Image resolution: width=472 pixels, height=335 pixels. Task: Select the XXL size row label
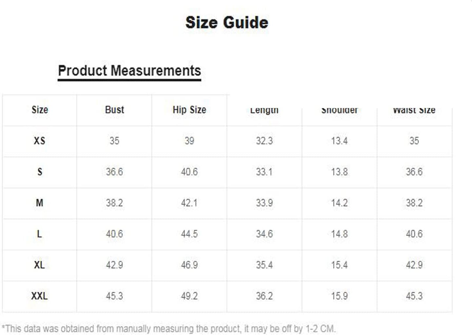[x=39, y=296]
